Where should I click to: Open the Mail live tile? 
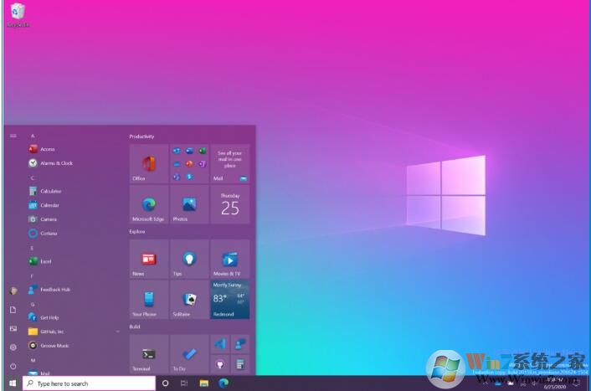click(230, 163)
